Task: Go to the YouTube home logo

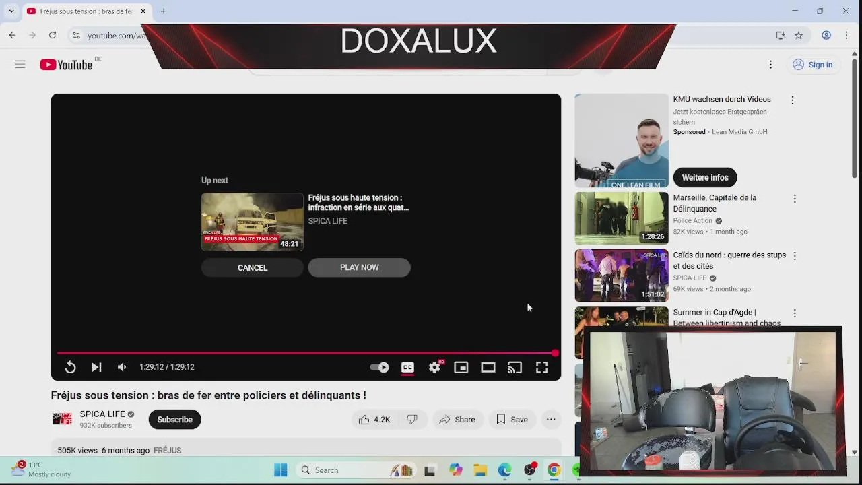Action: (66, 65)
